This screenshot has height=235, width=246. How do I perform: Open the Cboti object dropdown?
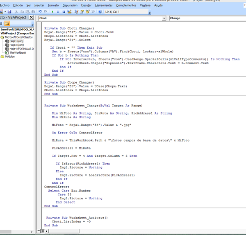[165, 18]
